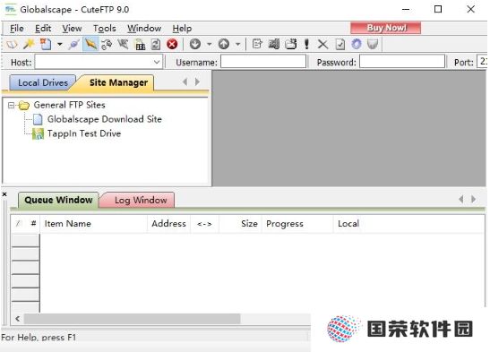Select Globalscape Download Site entry
This screenshot has width=490, height=352.
tap(105, 119)
